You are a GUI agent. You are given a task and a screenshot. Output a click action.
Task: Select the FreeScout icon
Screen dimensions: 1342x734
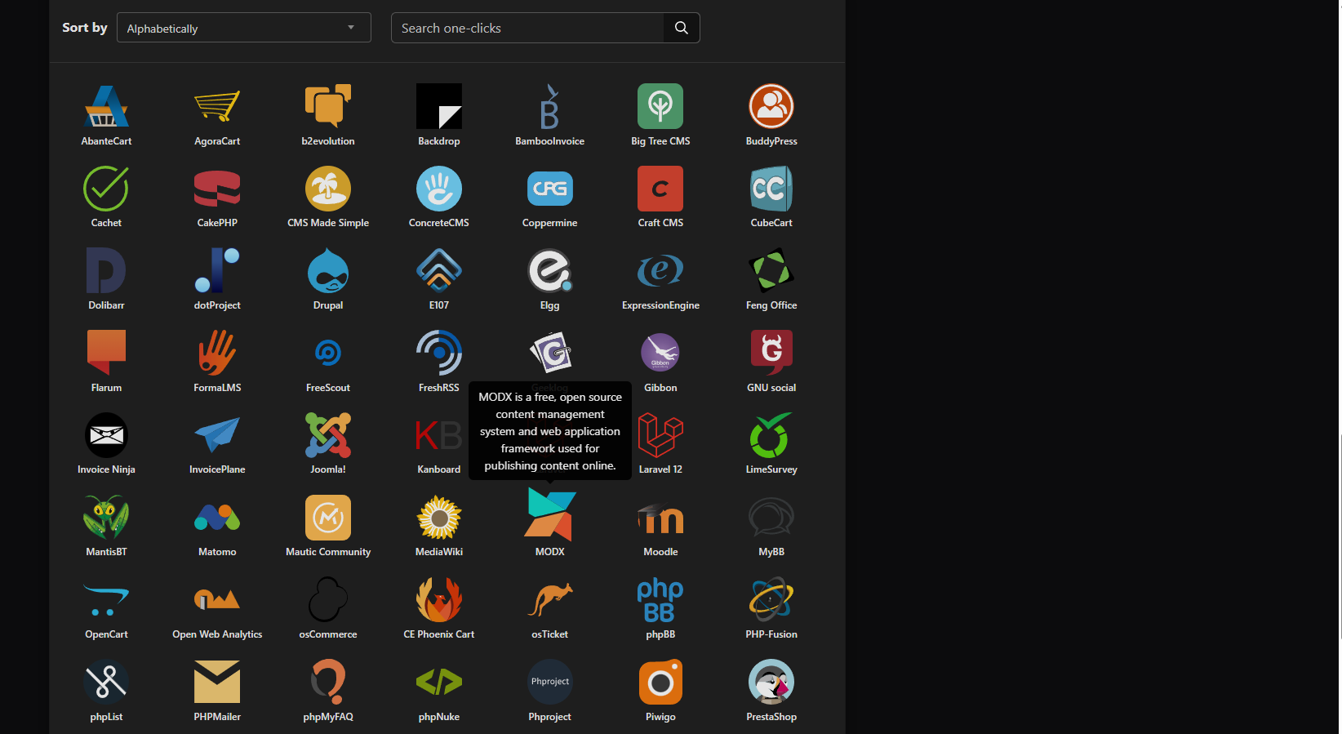point(328,353)
